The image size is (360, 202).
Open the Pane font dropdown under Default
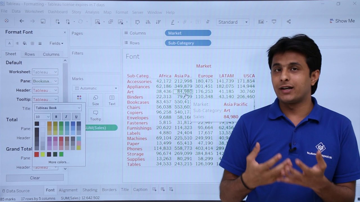tap(45, 81)
